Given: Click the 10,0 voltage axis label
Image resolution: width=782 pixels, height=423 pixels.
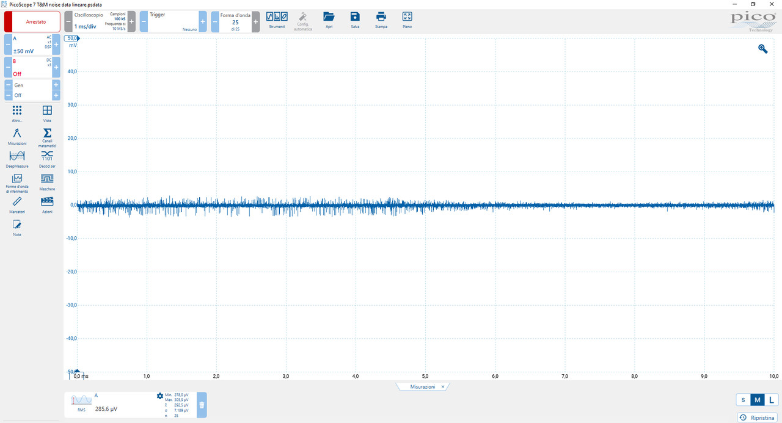Looking at the screenshot, I should [72, 172].
